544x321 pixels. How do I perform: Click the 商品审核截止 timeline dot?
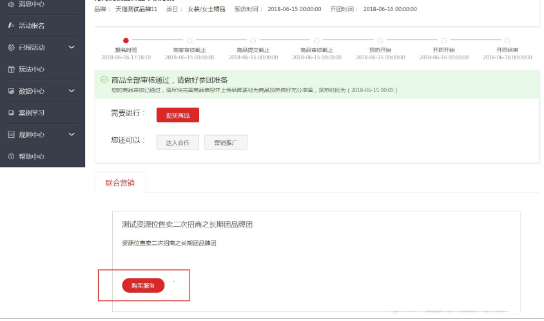click(x=316, y=41)
